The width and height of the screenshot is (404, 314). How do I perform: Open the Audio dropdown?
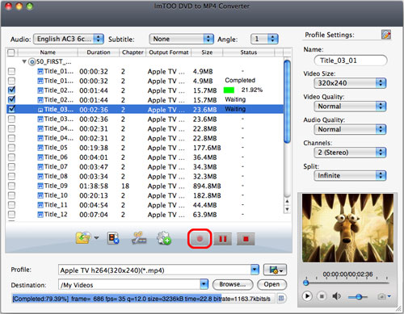point(69,39)
